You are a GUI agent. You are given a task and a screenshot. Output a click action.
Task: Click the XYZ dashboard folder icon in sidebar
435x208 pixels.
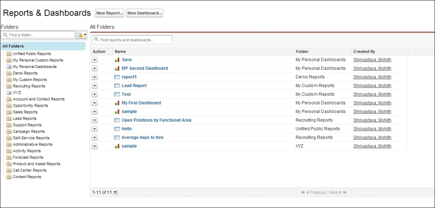click(x=9, y=93)
